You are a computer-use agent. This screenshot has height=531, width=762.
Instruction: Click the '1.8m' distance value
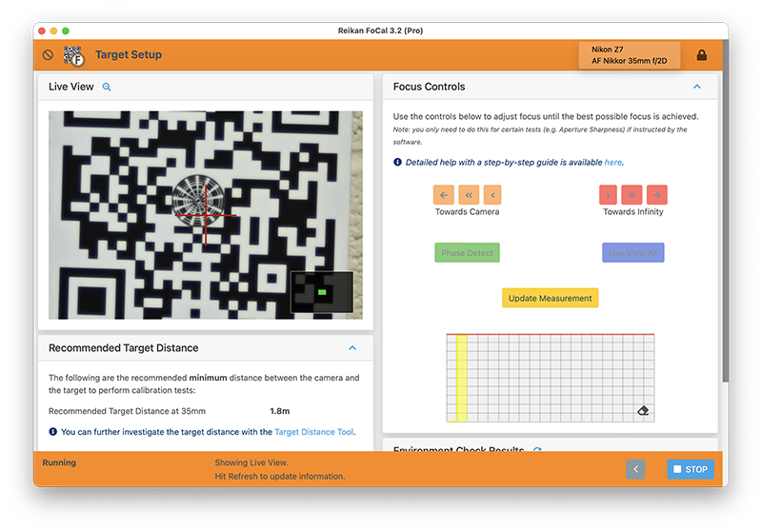click(279, 411)
